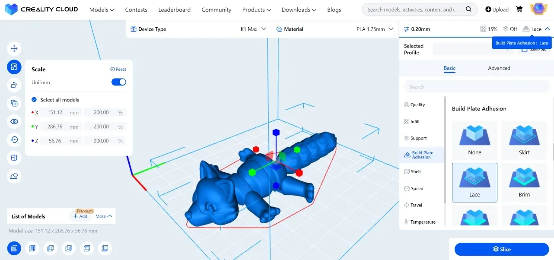Collapse the List of Models More expander

coord(104,216)
